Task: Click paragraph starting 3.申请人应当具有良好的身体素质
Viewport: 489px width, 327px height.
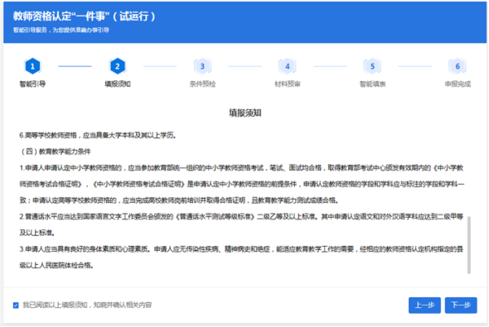Action: coord(242,257)
